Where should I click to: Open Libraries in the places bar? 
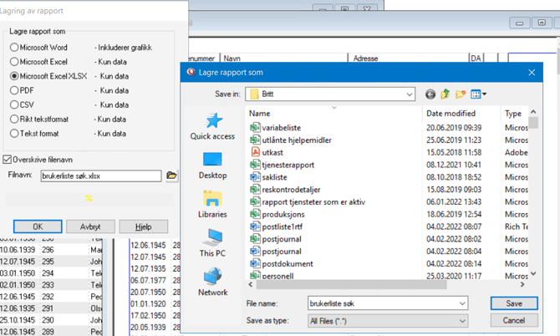(212, 204)
